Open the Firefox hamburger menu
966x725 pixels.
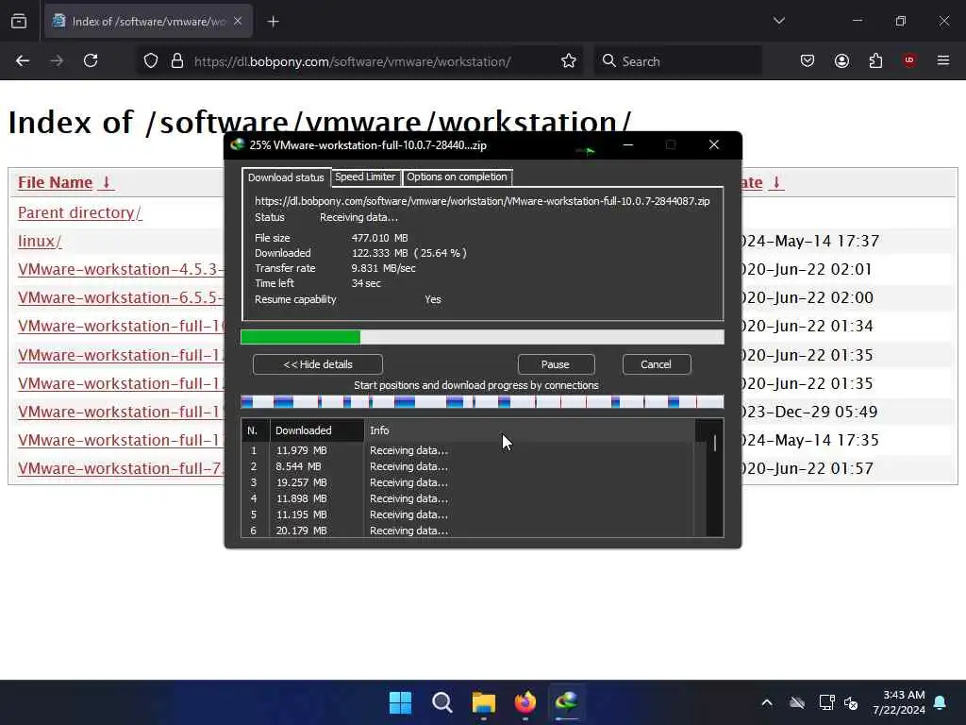tap(943, 61)
